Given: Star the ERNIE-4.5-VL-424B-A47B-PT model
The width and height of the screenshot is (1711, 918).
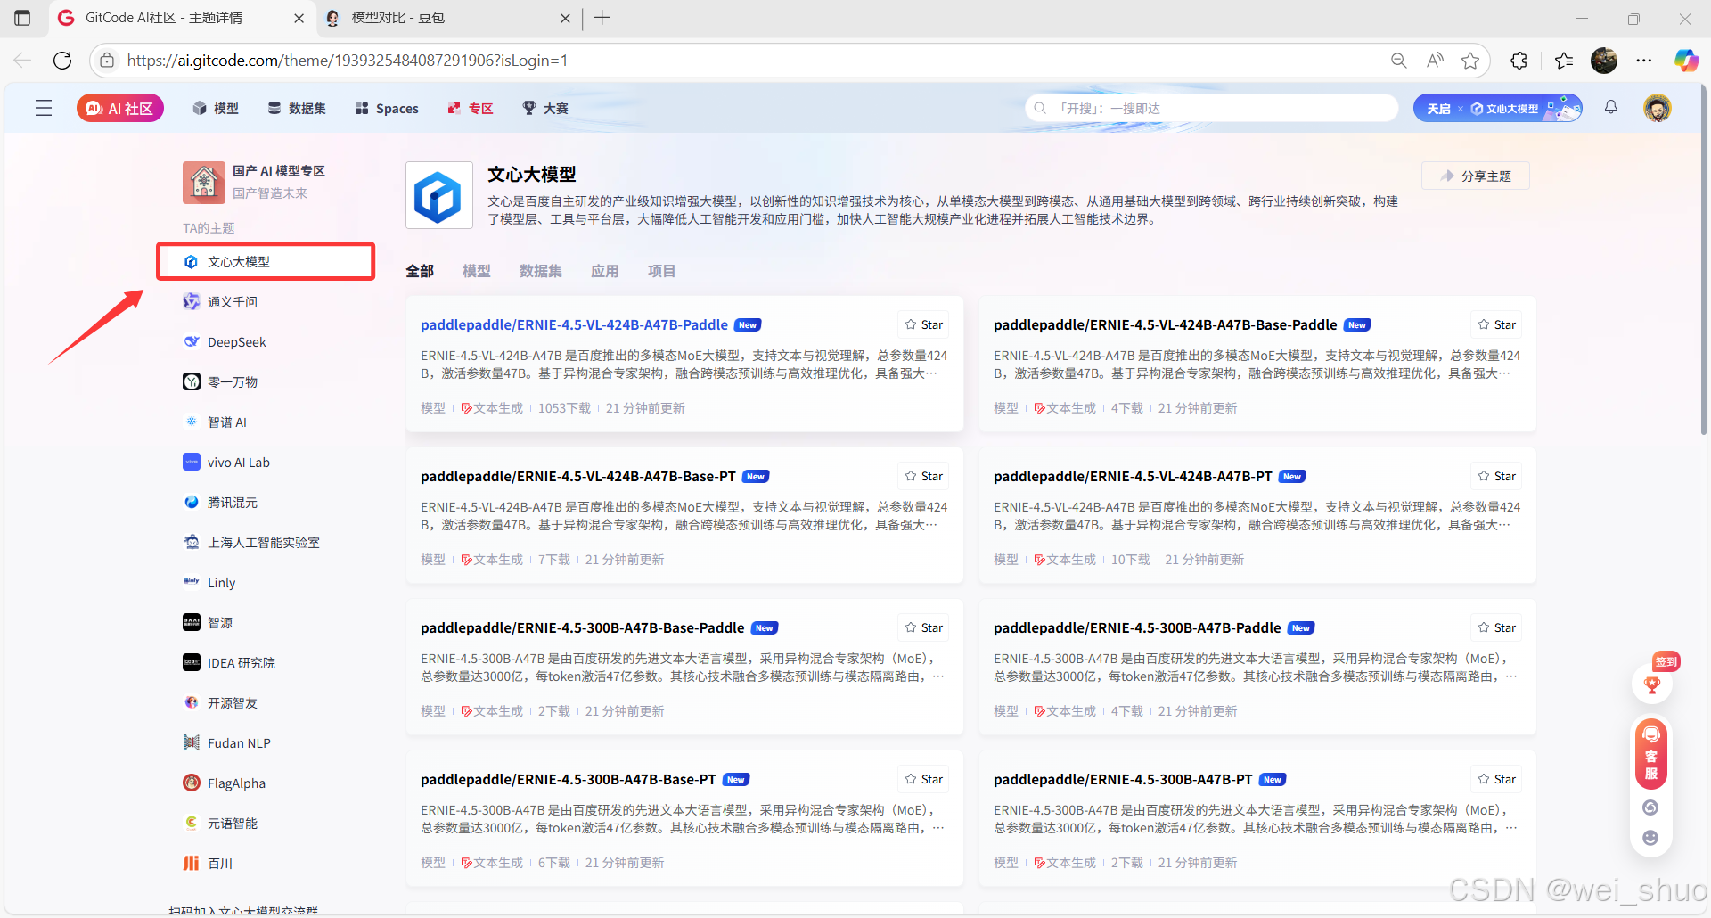Looking at the screenshot, I should click(x=1496, y=476).
